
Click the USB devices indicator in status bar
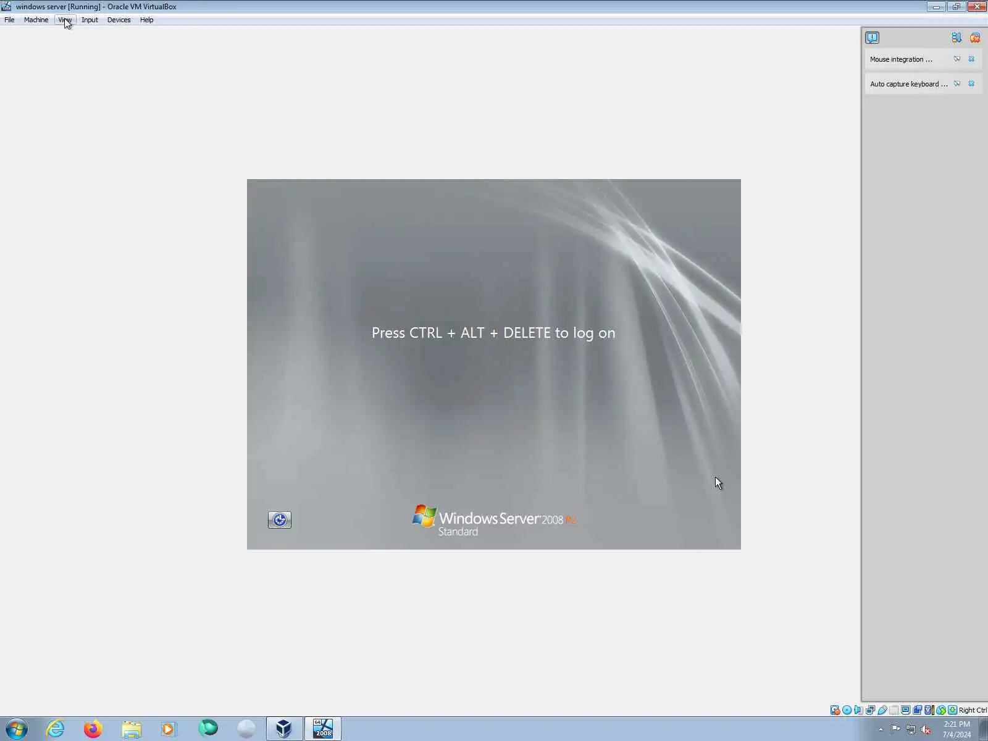tap(882, 710)
